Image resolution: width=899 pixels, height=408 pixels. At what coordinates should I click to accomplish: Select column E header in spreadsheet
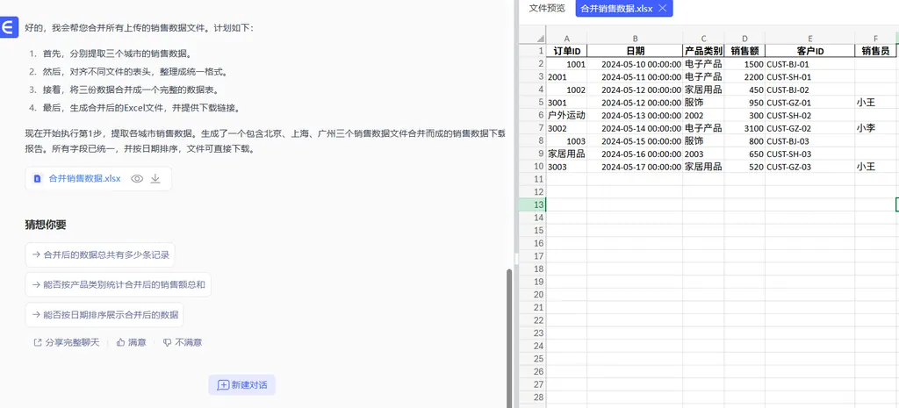(x=809, y=39)
